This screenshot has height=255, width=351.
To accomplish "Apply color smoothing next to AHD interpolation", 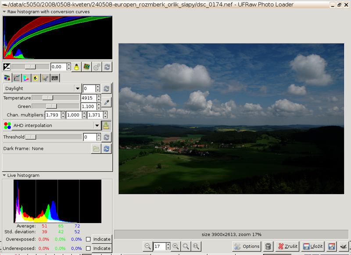I will [107, 126].
